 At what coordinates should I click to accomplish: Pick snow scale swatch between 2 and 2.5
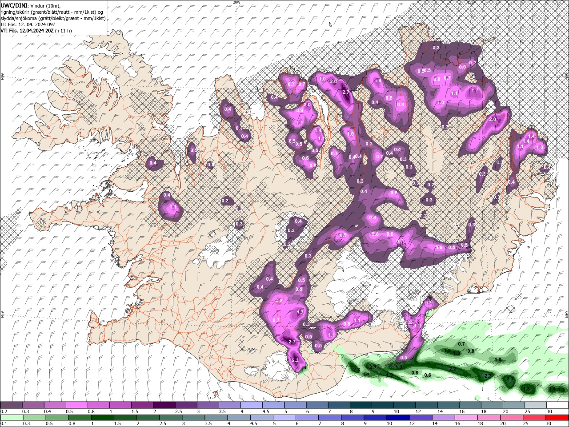164,405
